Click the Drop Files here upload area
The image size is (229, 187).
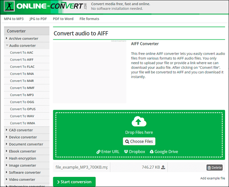[139, 132]
